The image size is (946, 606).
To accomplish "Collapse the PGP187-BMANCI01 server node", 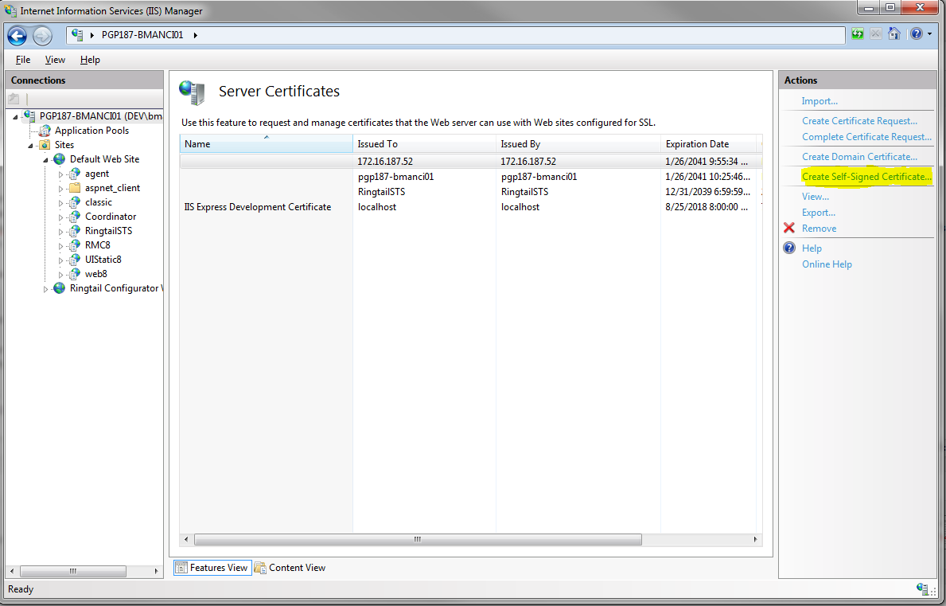I will click(x=15, y=116).
